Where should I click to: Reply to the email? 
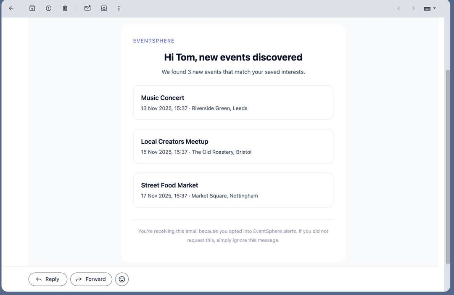(x=48, y=279)
